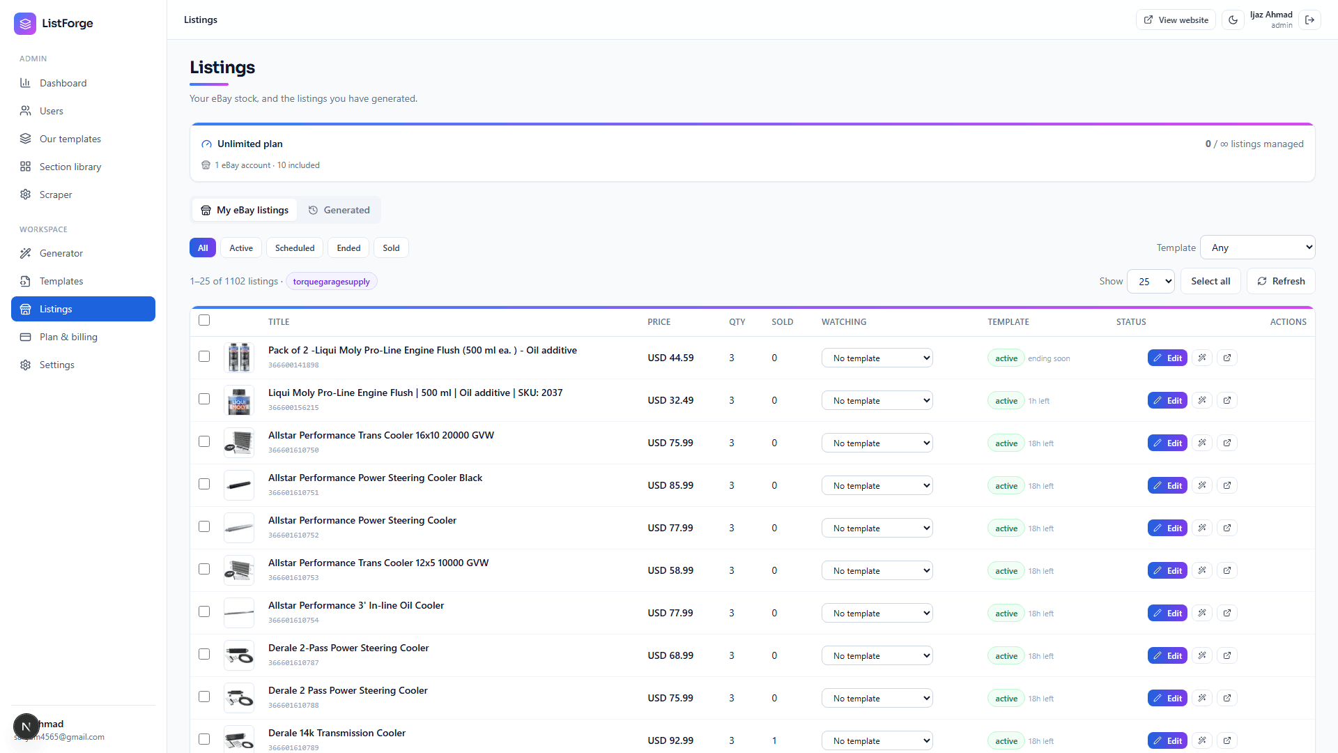Toggle the select-all checkbox in table header
This screenshot has height=753, width=1338.
[204, 320]
